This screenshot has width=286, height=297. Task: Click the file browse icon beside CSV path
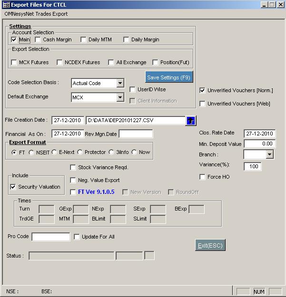[x=191, y=121]
